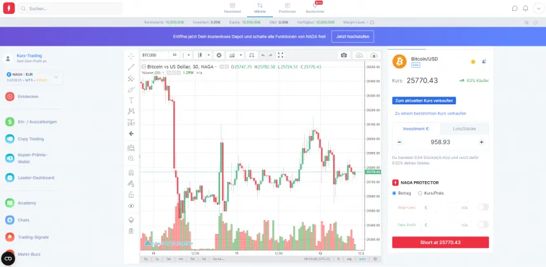Image resolution: width=546 pixels, height=267 pixels.
Task: Click the back arrow drawing tool
Action: [131, 133]
